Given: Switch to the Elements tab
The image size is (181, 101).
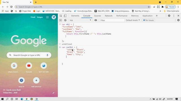Looking at the screenshot, I should pyautogui.click(x=75, y=16).
